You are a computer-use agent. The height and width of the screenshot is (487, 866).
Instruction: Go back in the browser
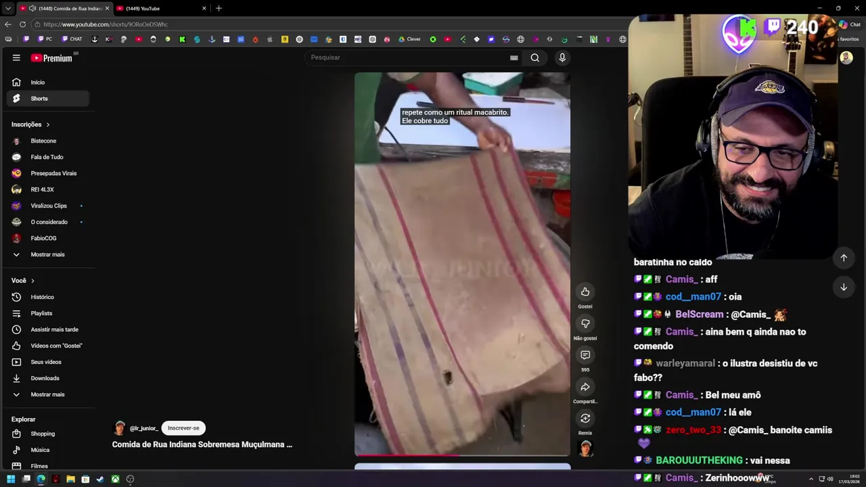point(8,24)
